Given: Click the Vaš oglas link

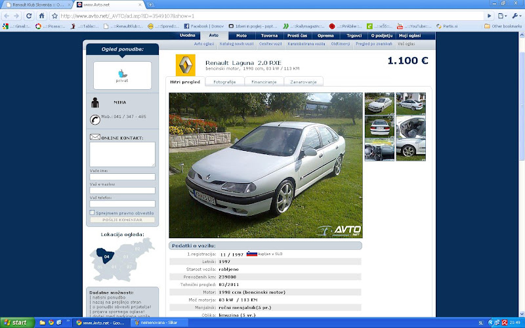Looking at the screenshot, I should tap(406, 44).
